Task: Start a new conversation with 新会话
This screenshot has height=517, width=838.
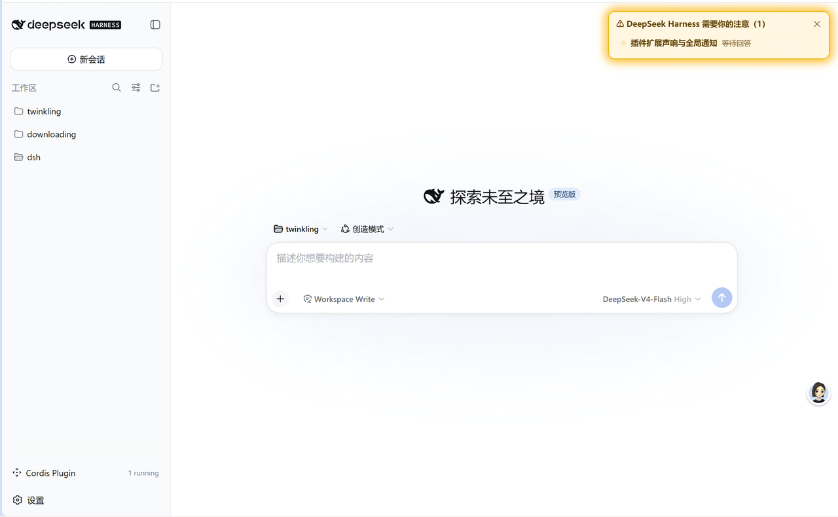Action: tap(86, 60)
